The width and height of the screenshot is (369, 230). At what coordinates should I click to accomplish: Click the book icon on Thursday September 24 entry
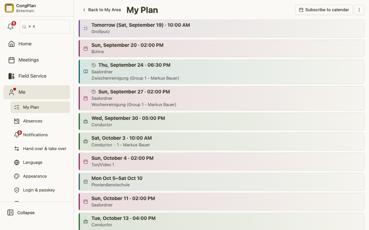[x=86, y=72]
